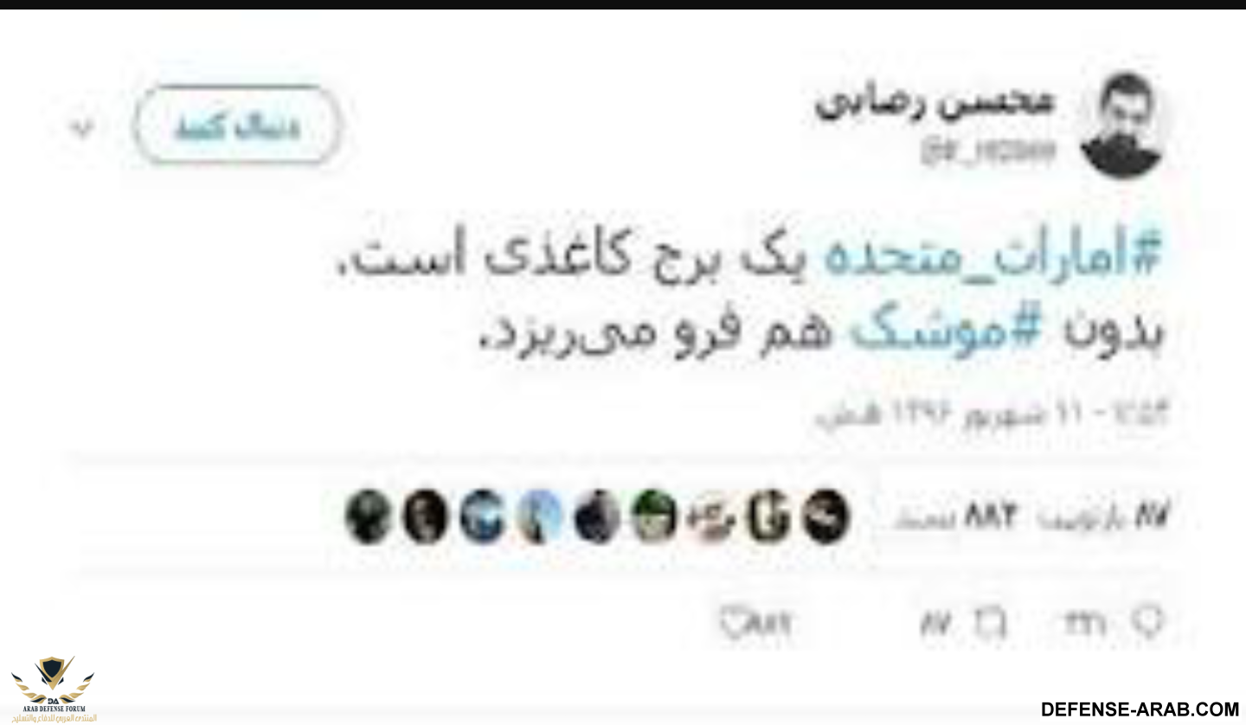
Task: Click the heart like icon below tweet
Action: pos(734,622)
